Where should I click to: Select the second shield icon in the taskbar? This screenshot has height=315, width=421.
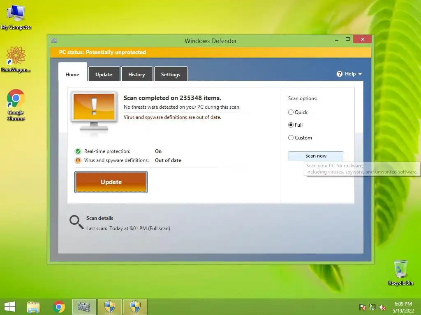135,307
